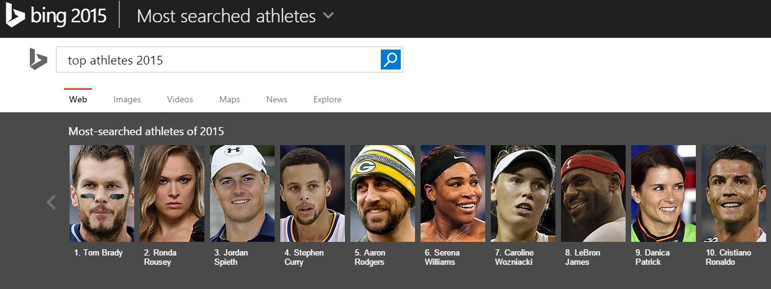The width and height of the screenshot is (771, 289).
Task: Click the blue search magnifier button
Action: click(391, 60)
